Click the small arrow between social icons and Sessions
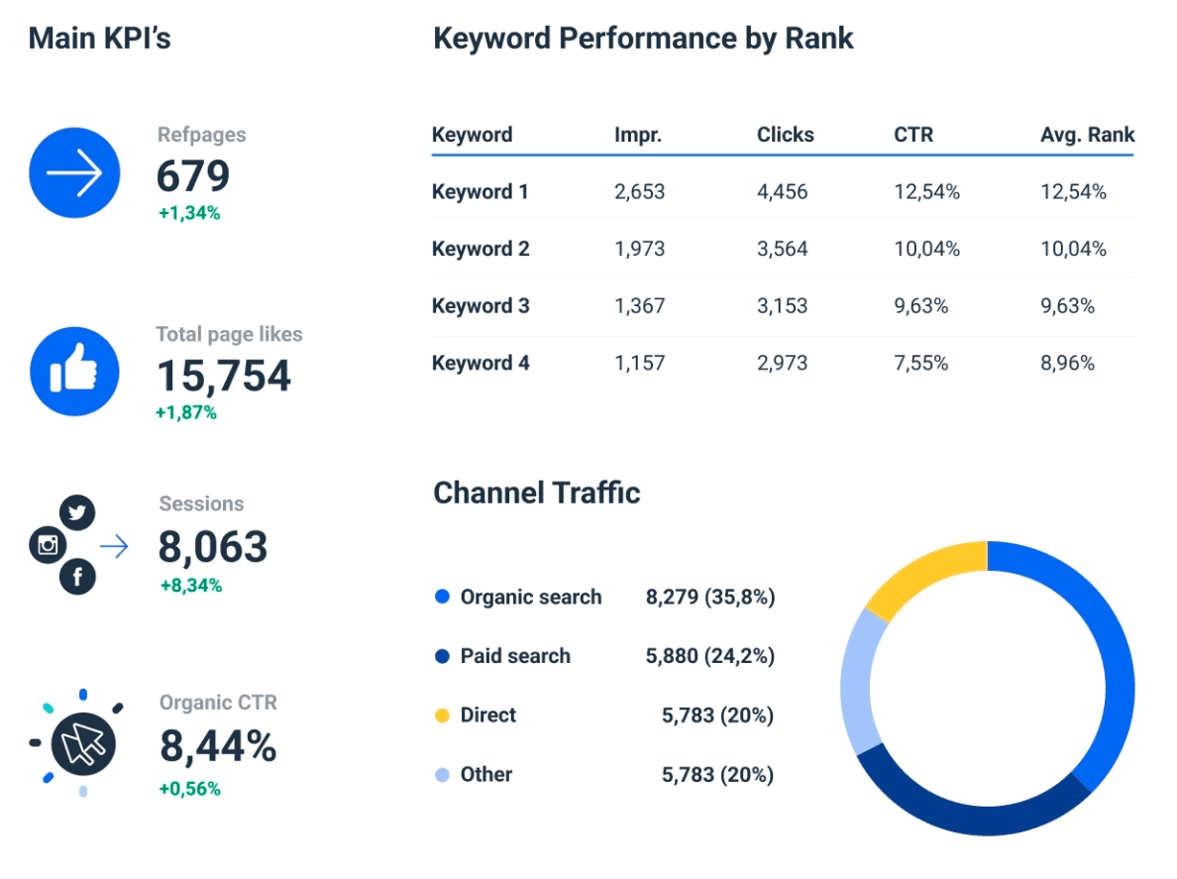 click(x=117, y=544)
